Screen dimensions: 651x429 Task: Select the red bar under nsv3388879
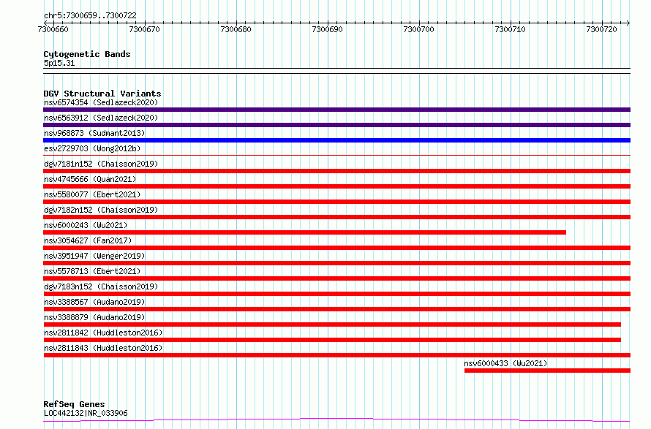(332, 324)
